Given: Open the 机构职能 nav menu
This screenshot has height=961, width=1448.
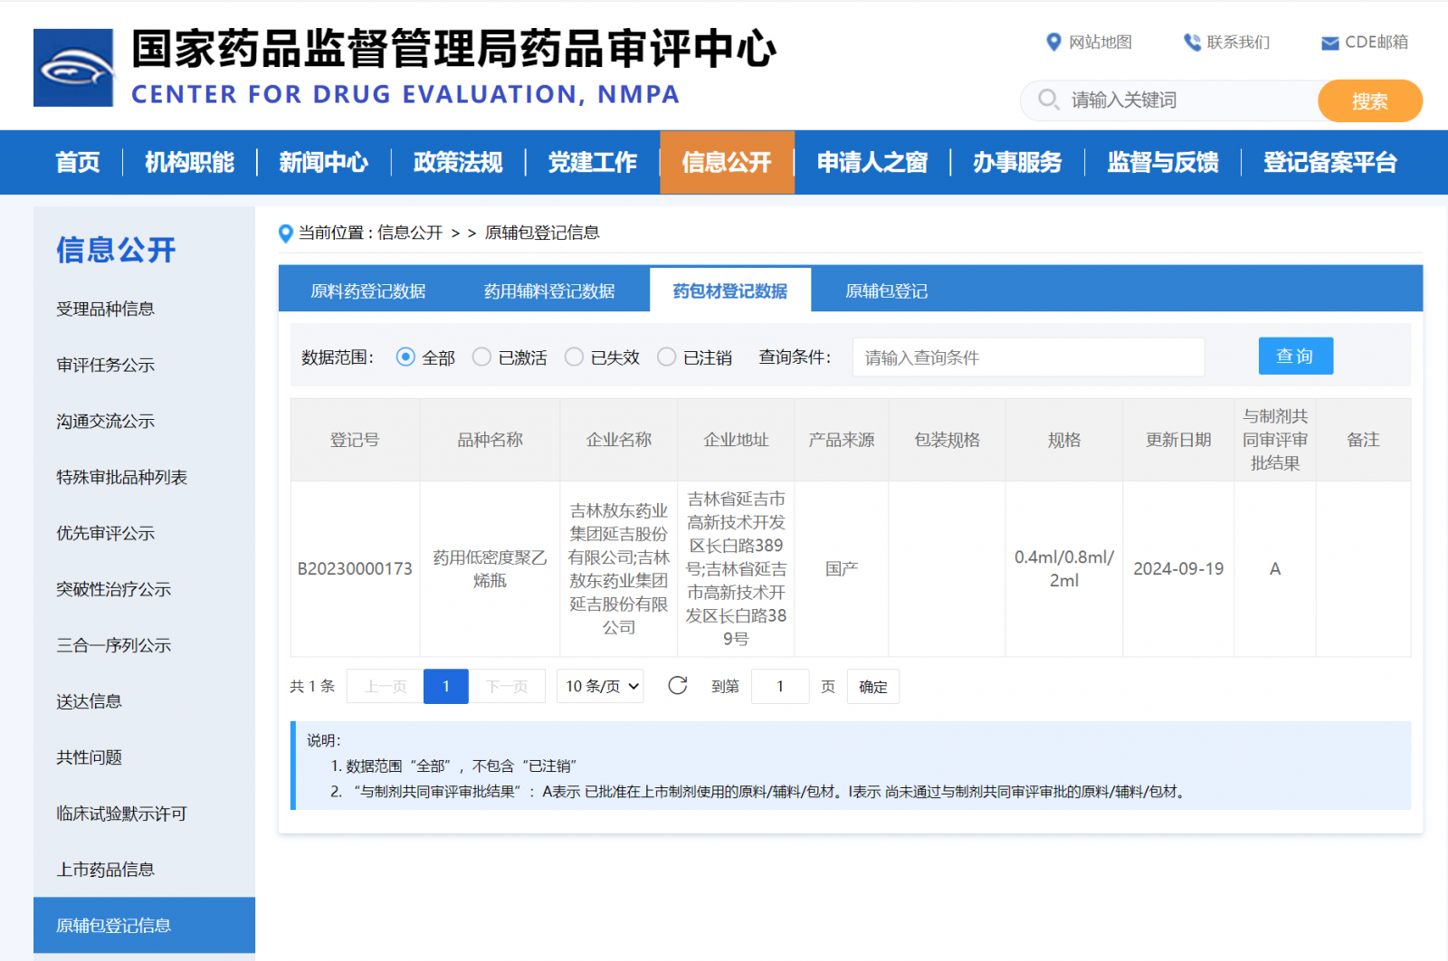Looking at the screenshot, I should (x=190, y=163).
